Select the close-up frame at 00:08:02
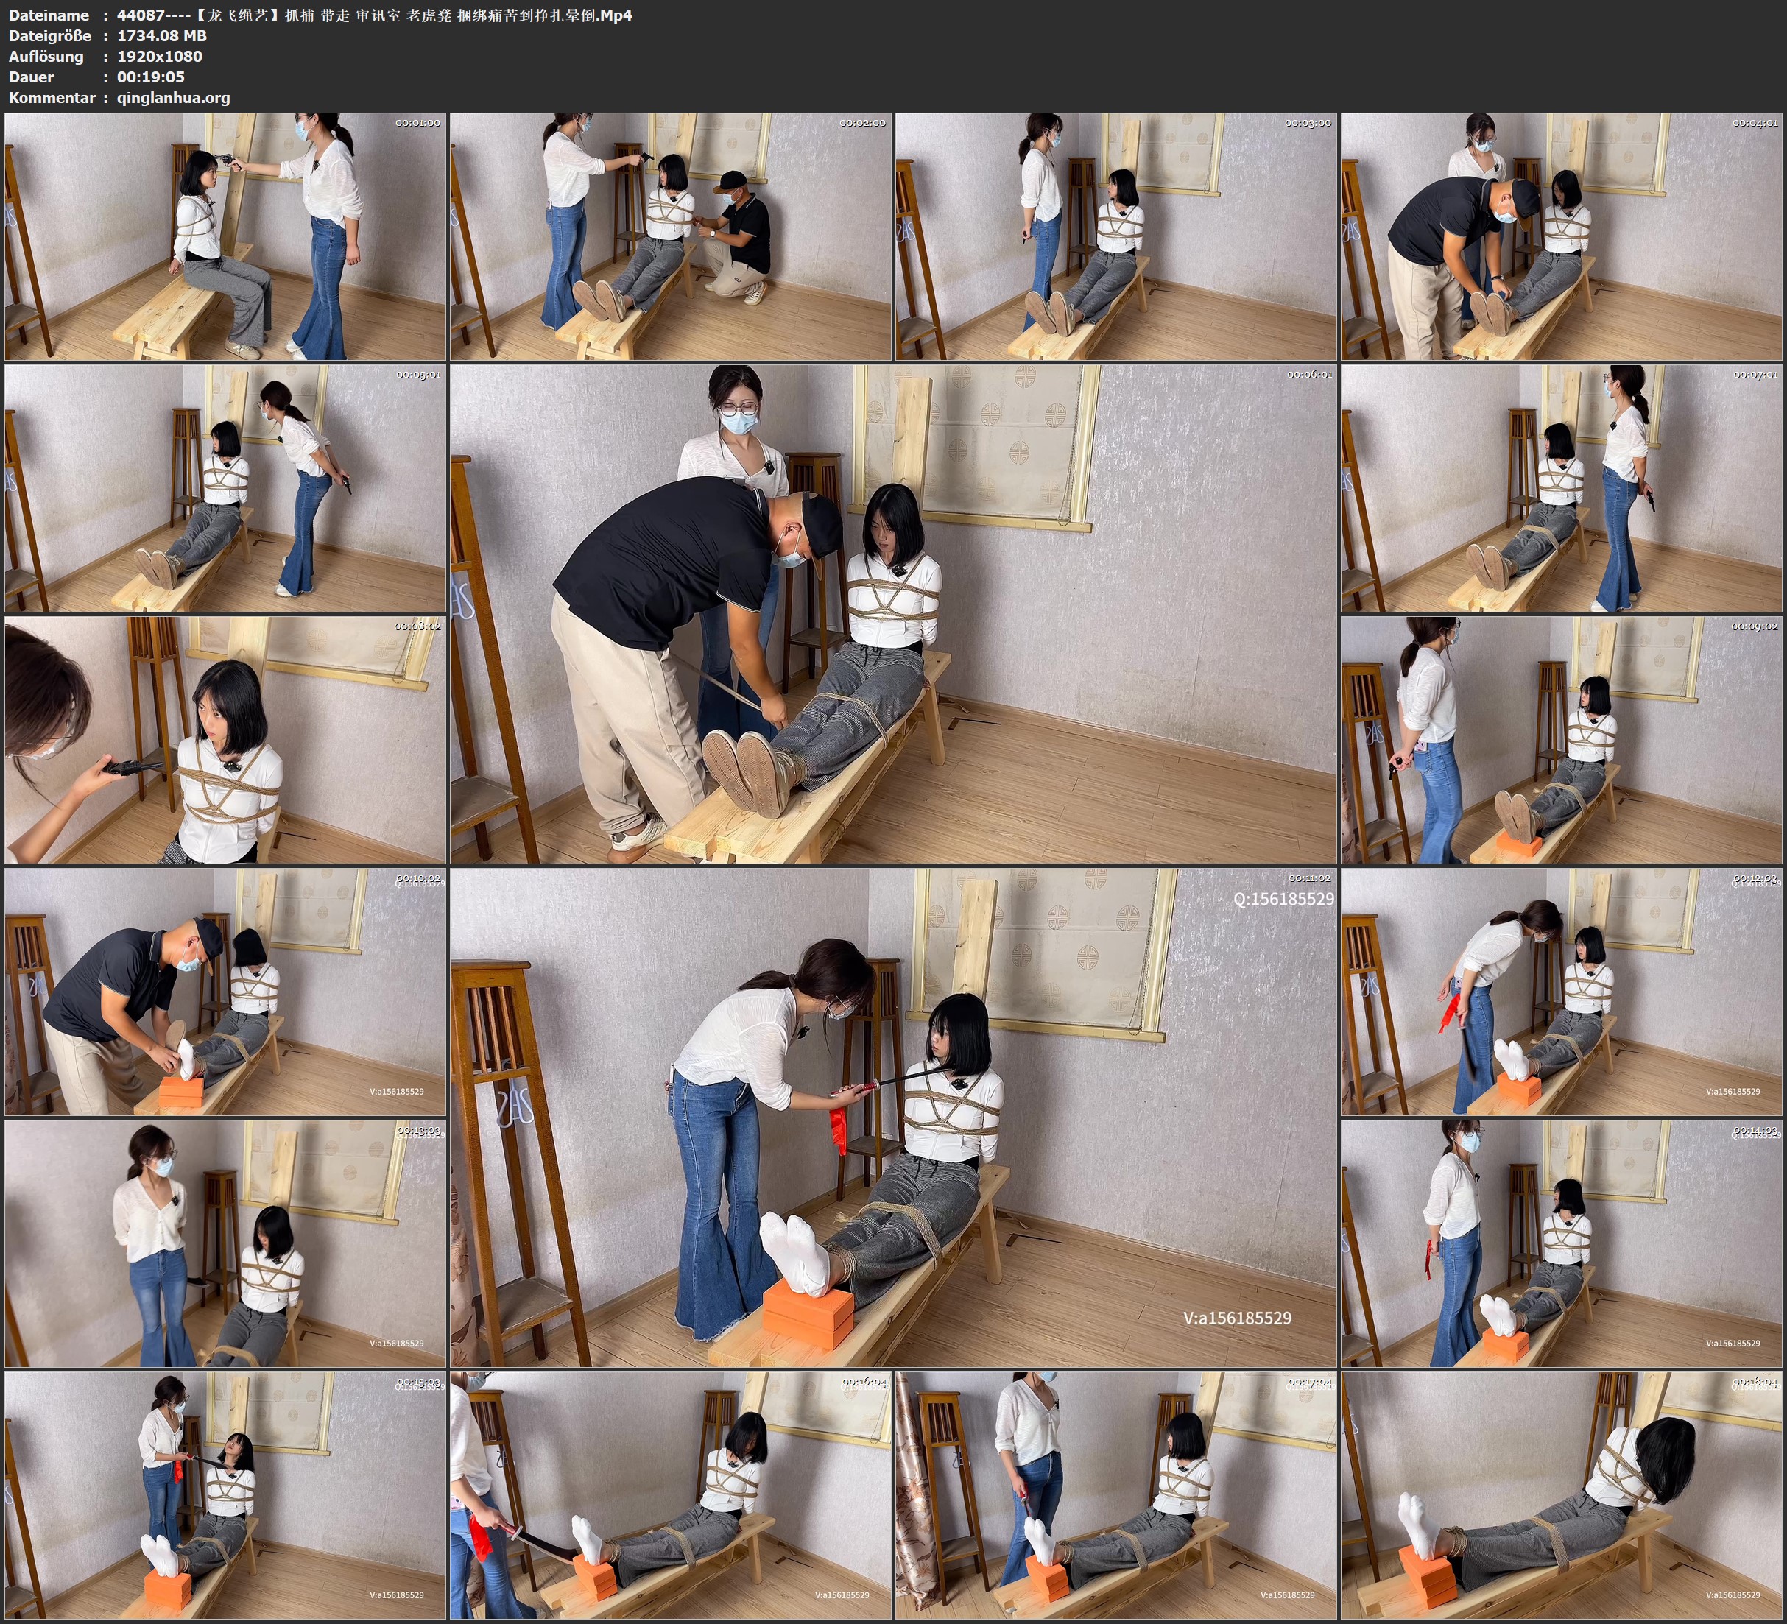 (x=225, y=740)
